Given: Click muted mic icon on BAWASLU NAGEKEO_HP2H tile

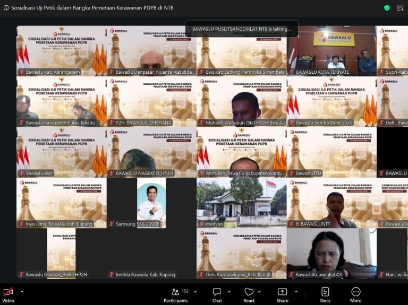Looking at the screenshot, I should coord(112,173).
